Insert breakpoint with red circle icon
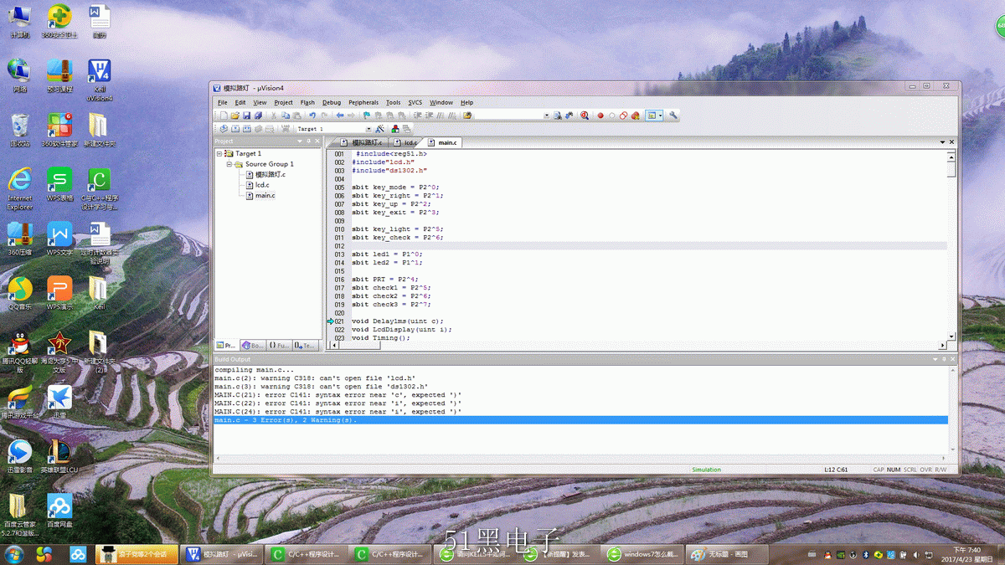 click(x=600, y=116)
